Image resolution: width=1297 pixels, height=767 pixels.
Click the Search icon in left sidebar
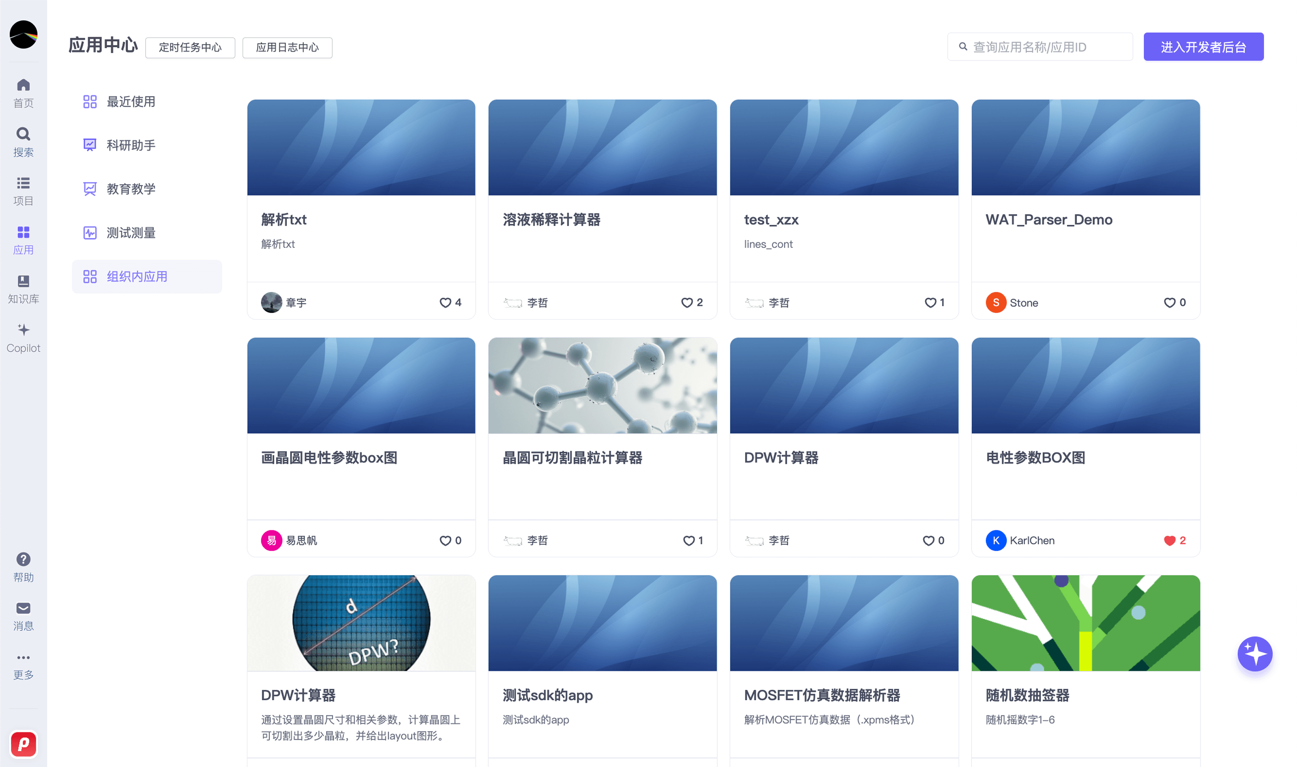(23, 134)
